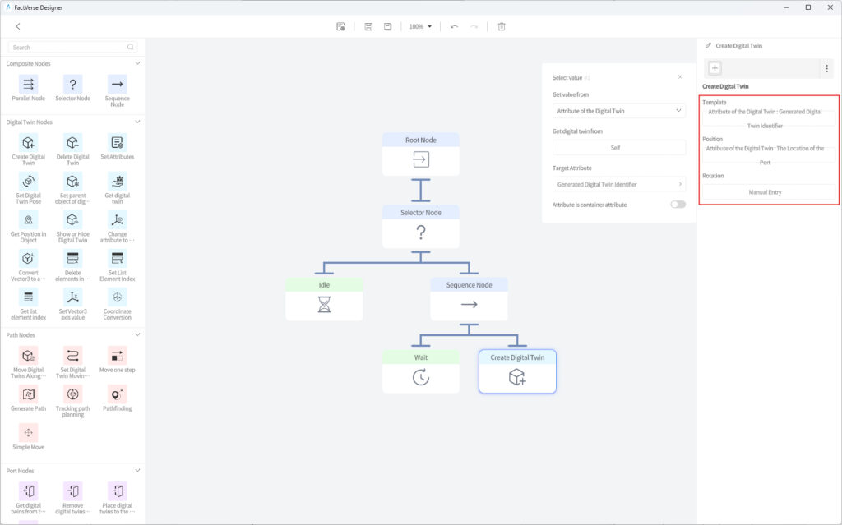
Task: Select the Generate Path node icon
Action: [29, 394]
